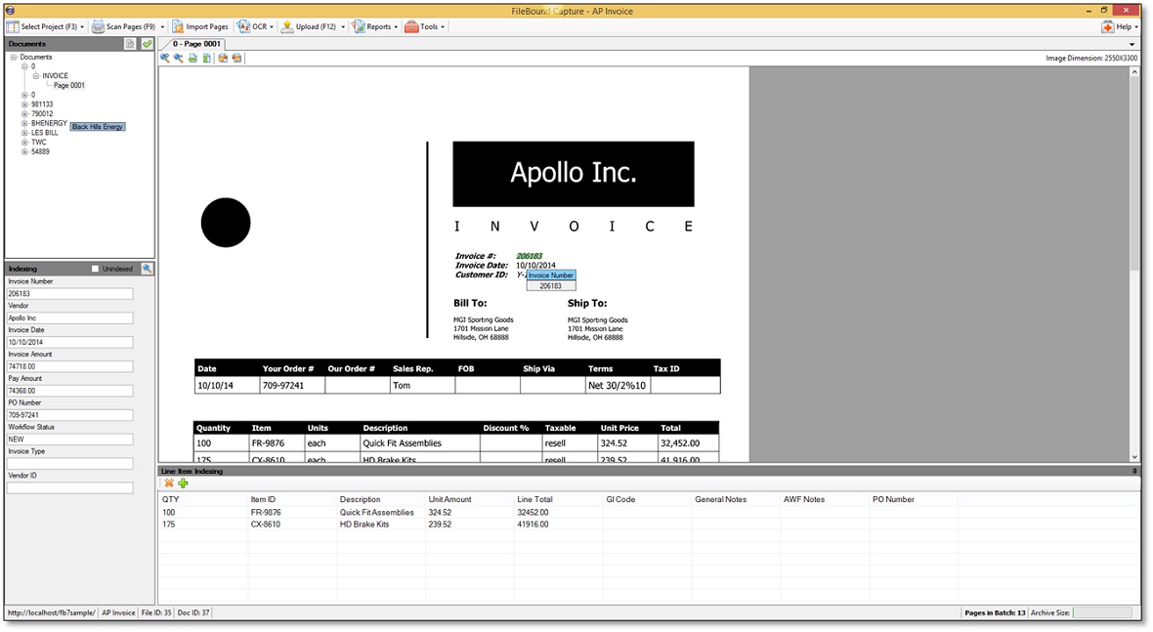This screenshot has height=632, width=1153.
Task: Click the print icon in viewer toolbar
Action: [192, 59]
